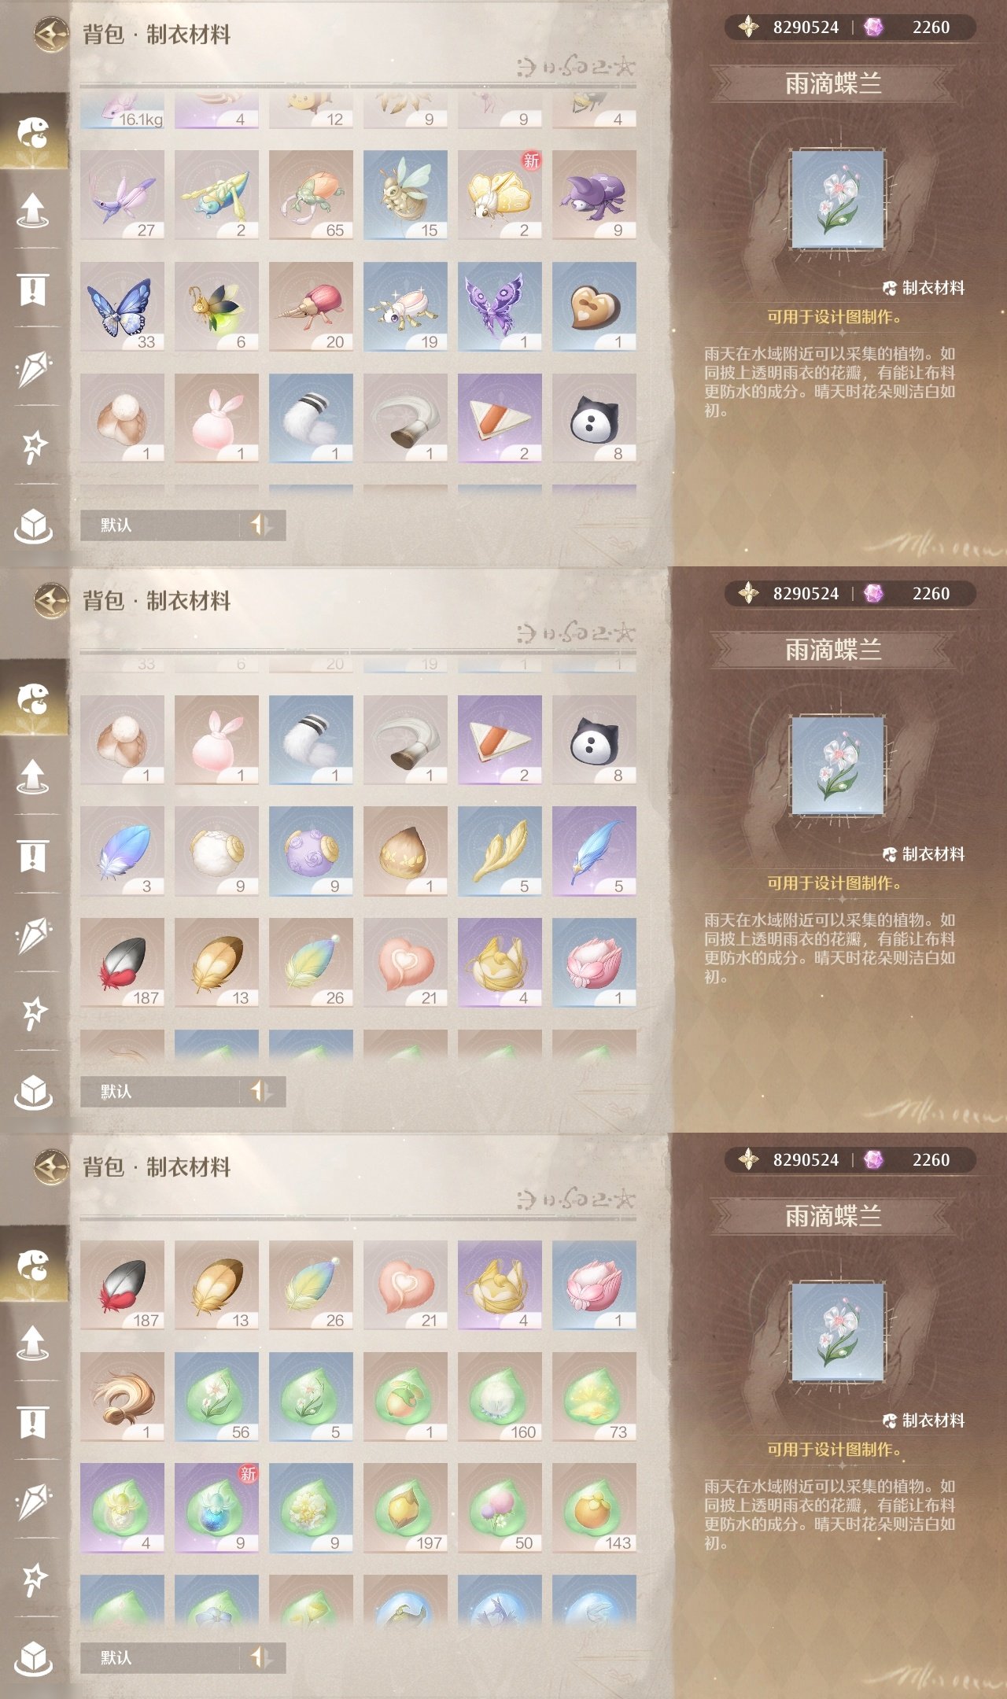
Task: Select the fish item weighing 16.1kg
Action: click(122, 110)
